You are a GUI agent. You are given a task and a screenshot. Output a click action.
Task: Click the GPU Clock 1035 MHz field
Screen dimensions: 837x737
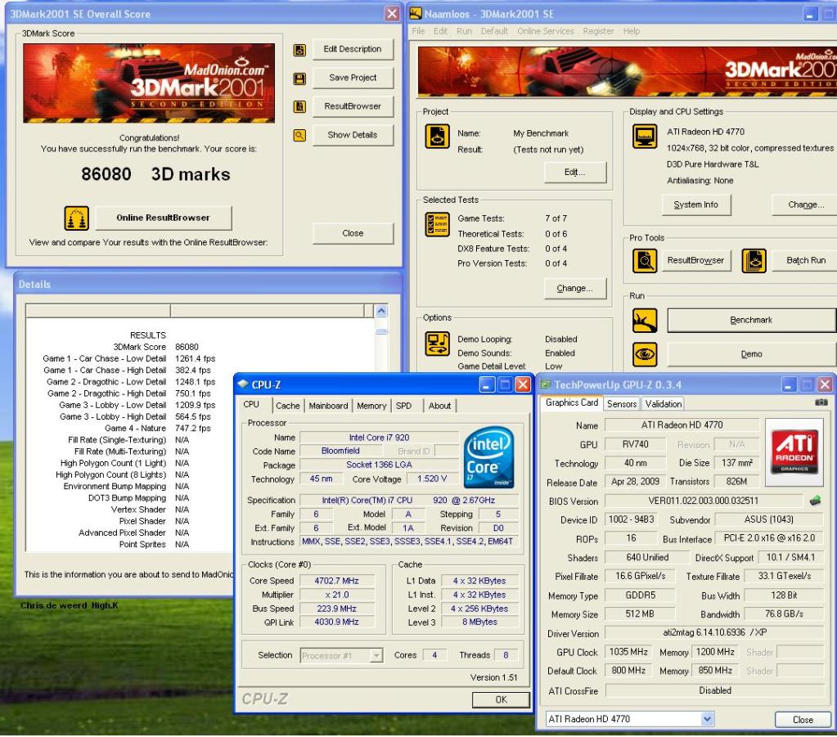click(628, 652)
